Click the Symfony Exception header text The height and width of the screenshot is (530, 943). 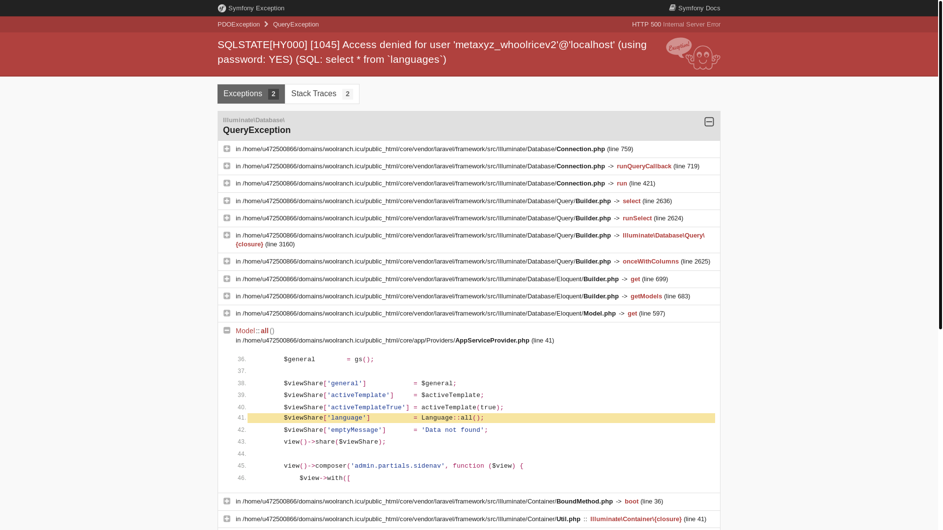pyautogui.click(x=256, y=8)
